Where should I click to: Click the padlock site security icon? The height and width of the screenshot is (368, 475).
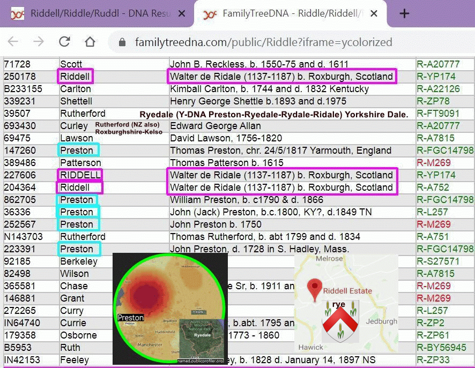coord(122,42)
